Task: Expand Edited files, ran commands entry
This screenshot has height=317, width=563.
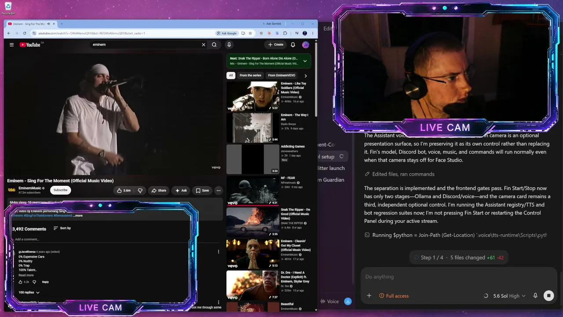Action: point(399,174)
